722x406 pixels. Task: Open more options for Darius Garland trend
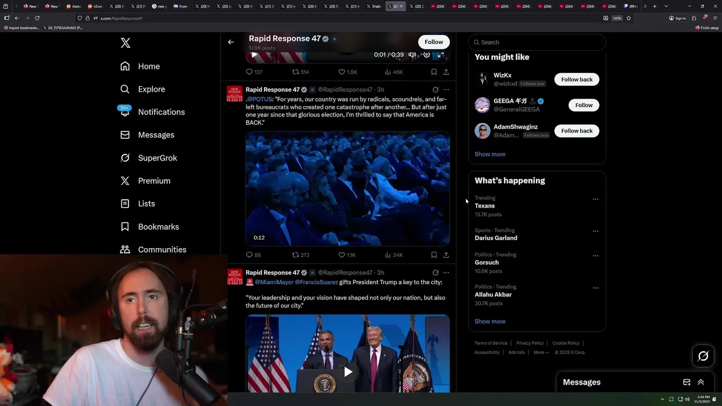(596, 231)
